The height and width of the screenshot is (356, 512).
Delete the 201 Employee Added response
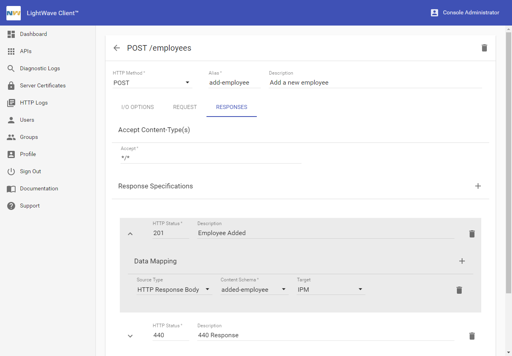472,234
